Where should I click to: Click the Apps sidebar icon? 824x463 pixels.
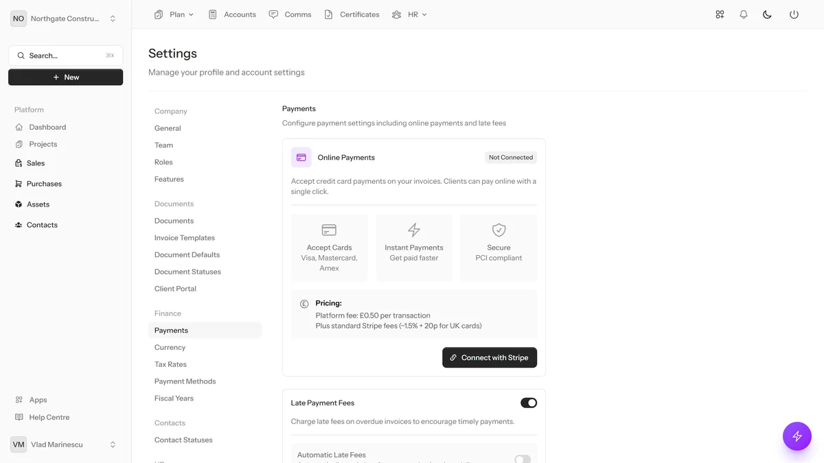(19, 400)
